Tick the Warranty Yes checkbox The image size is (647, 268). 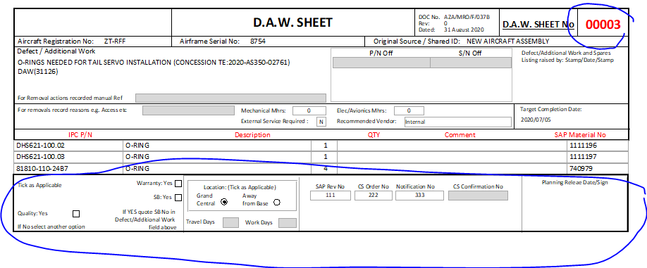tap(178, 184)
